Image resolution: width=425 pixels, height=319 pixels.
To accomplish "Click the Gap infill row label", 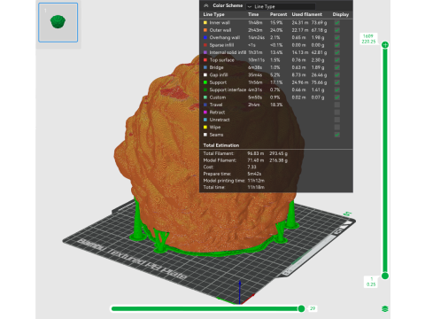I will [219, 75].
